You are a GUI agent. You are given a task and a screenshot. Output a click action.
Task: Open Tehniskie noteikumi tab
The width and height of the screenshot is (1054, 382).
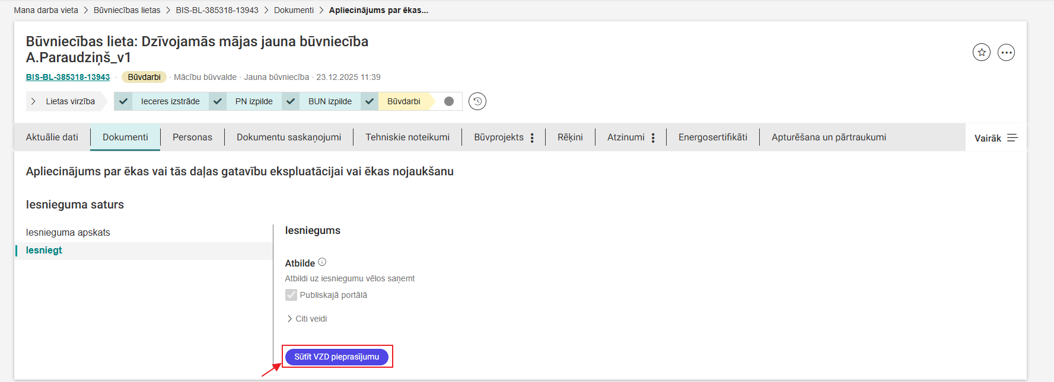pyautogui.click(x=407, y=137)
